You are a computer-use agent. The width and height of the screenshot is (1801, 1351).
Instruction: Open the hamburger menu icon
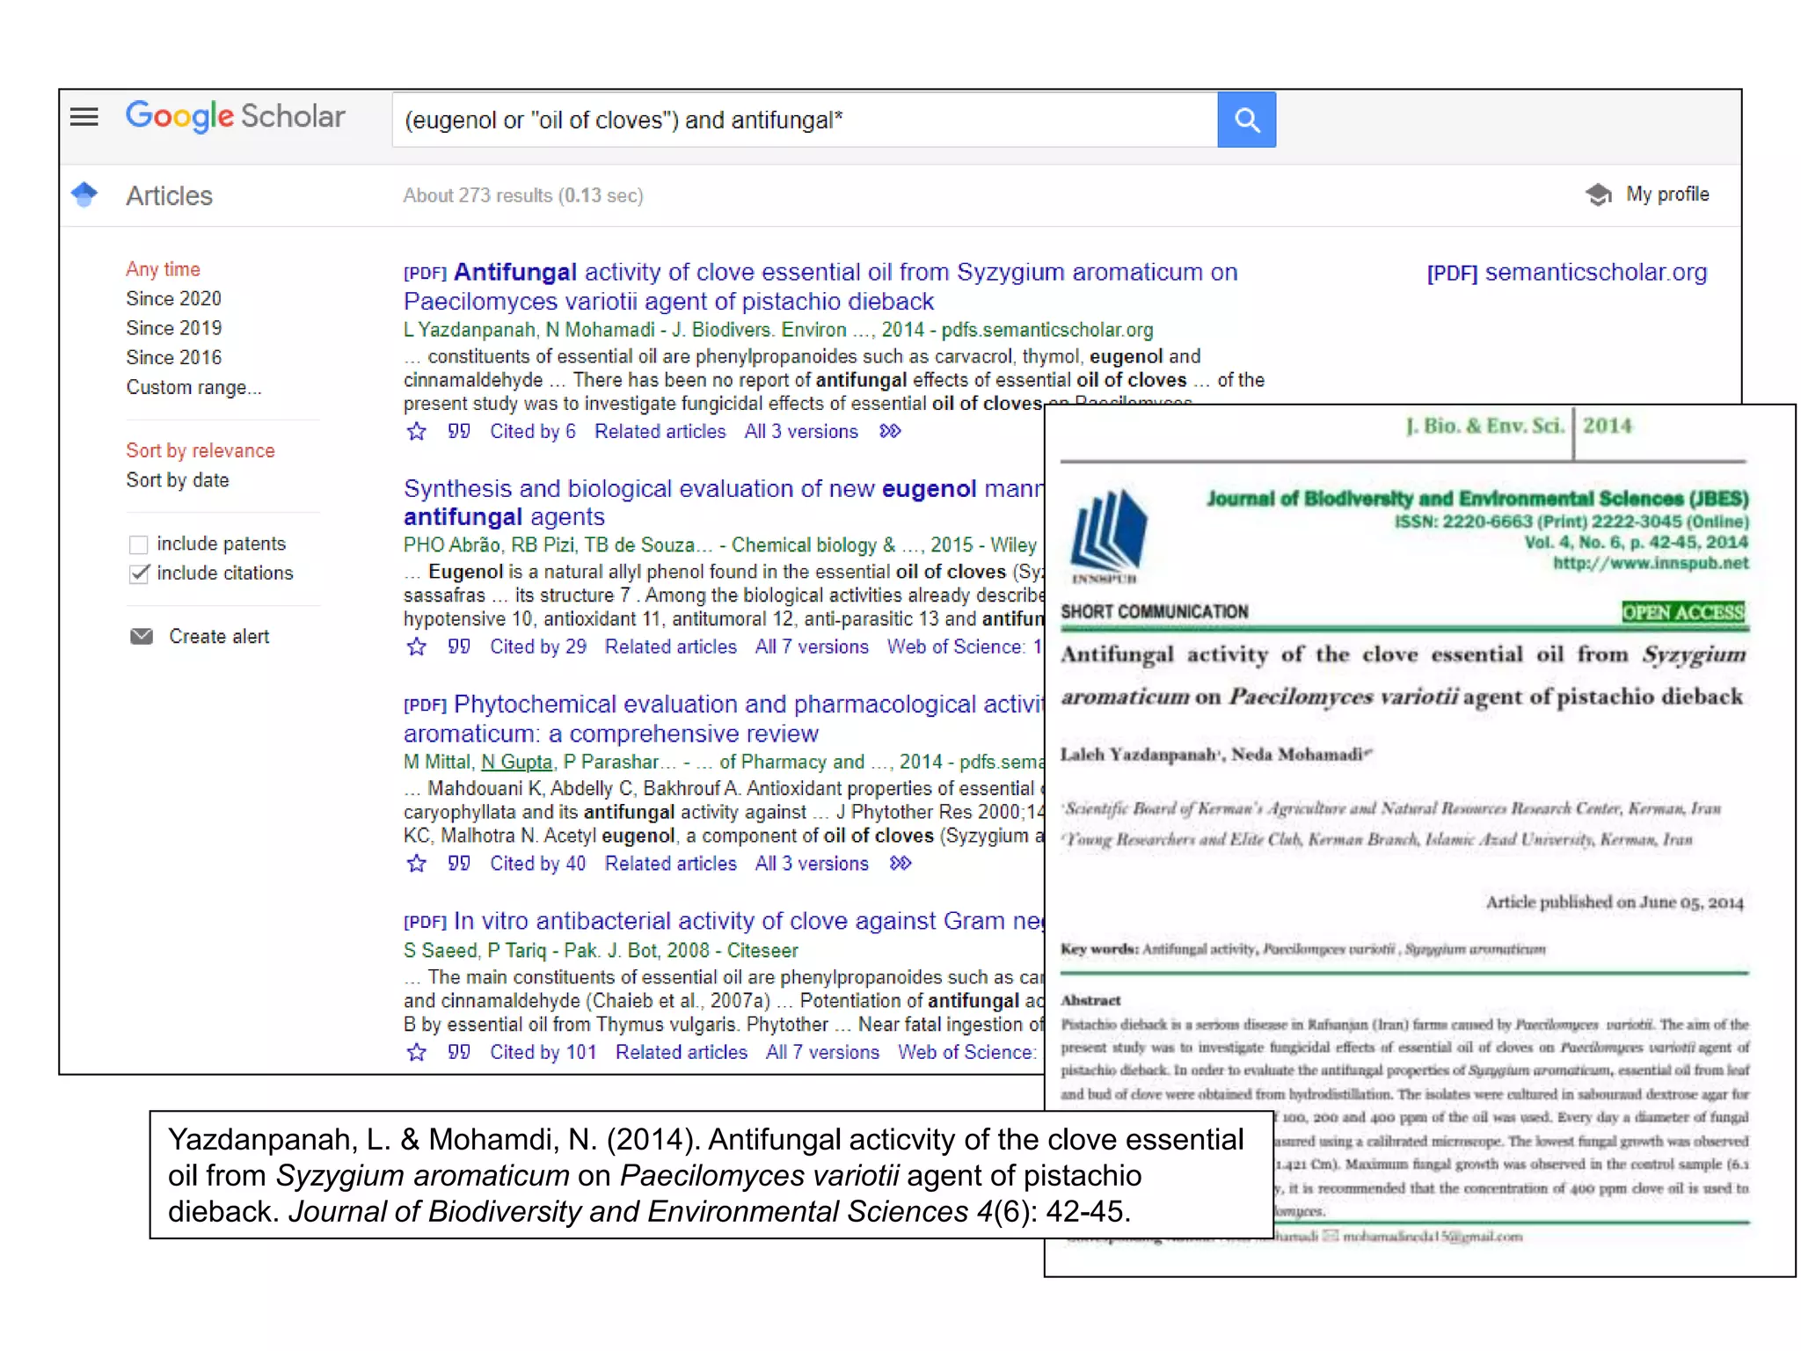[x=84, y=117]
